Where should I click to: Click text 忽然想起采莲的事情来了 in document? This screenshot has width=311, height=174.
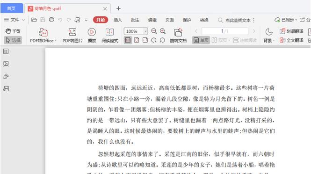click(128, 154)
